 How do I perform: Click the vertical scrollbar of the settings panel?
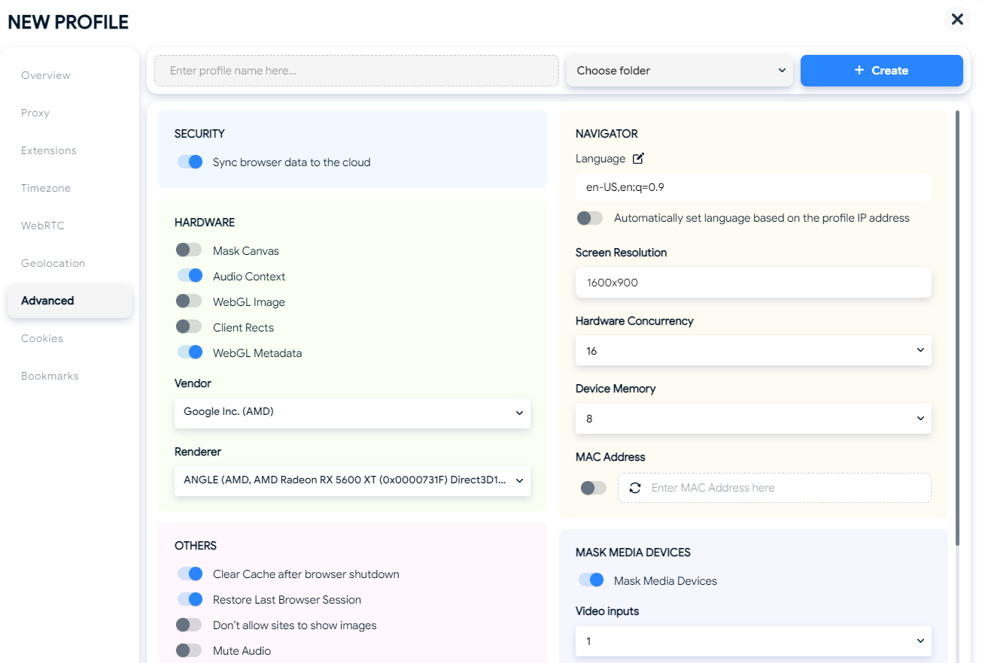pyautogui.click(x=957, y=328)
